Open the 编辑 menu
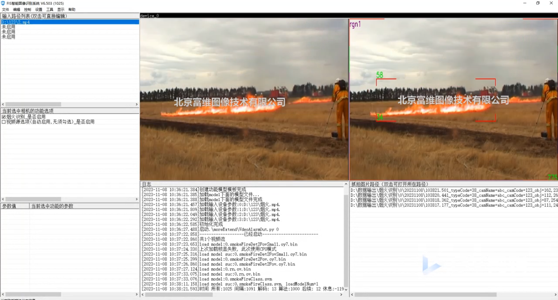558x300 pixels. point(17,10)
